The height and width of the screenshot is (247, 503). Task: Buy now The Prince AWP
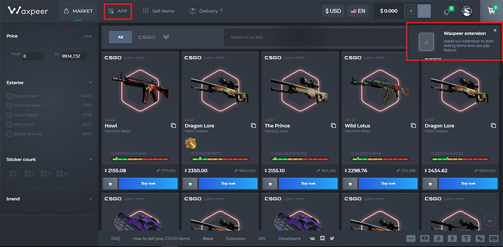coord(308,184)
